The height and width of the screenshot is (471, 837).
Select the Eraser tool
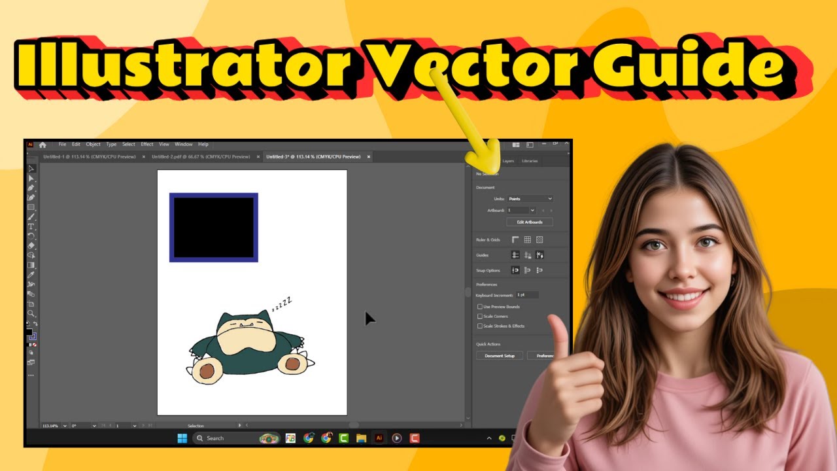(x=31, y=245)
